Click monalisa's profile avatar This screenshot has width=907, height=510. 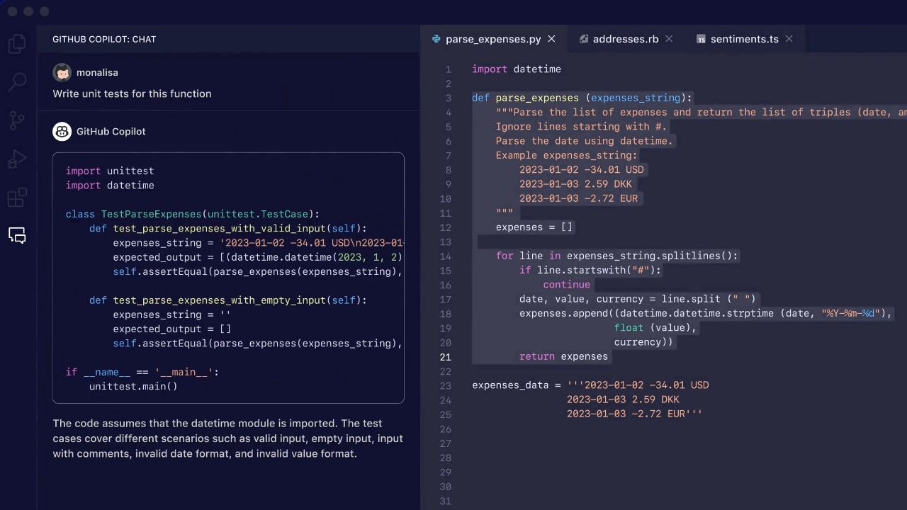pyautogui.click(x=62, y=72)
